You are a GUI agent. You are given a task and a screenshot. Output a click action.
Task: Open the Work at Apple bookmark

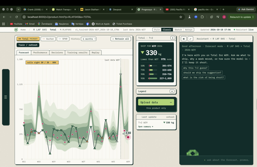click(100, 24)
